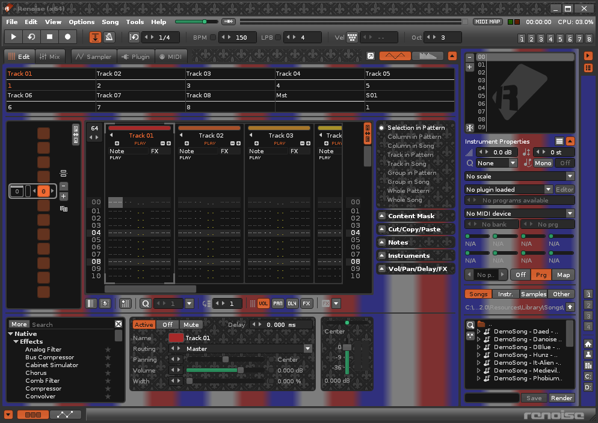The height and width of the screenshot is (423, 598).
Task: Show the track scopes waveform view
Action: click(x=395, y=56)
